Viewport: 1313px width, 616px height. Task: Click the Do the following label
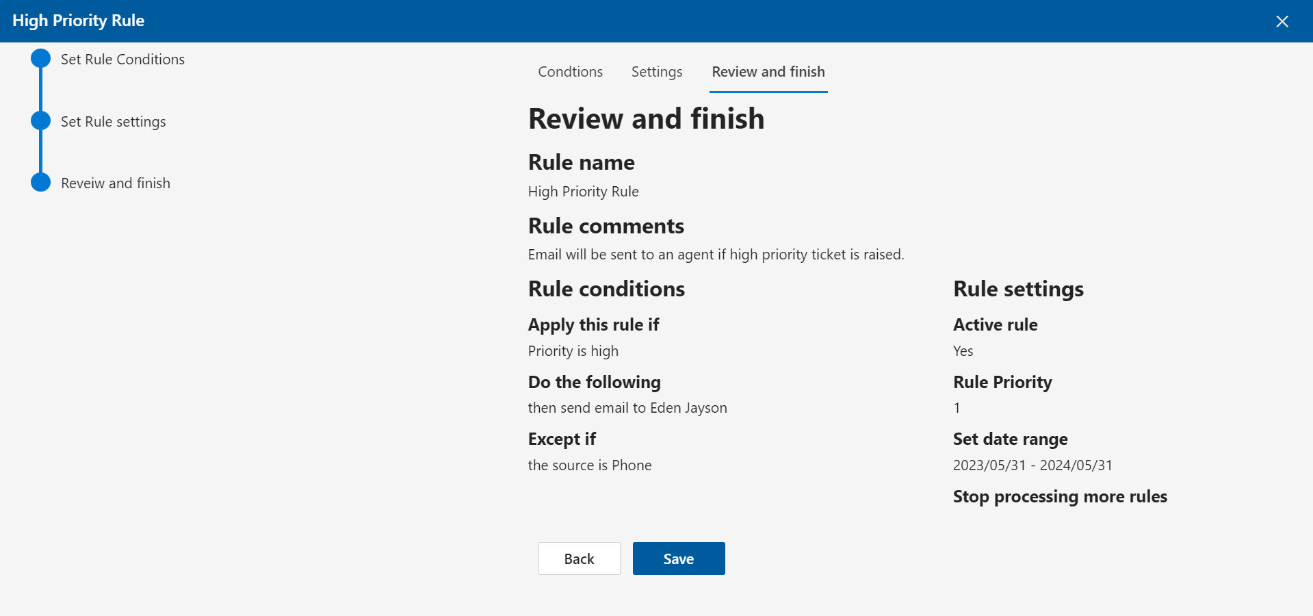point(595,382)
